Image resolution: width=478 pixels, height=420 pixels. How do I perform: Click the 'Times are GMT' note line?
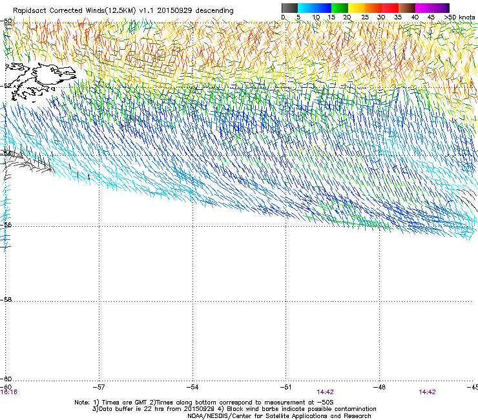[x=204, y=403]
